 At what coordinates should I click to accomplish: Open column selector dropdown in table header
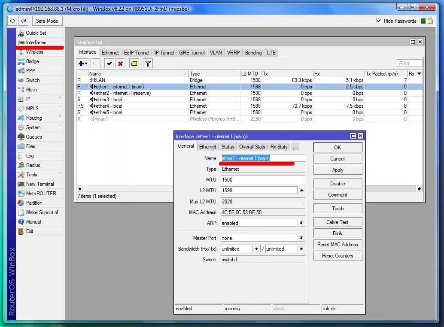(x=420, y=73)
